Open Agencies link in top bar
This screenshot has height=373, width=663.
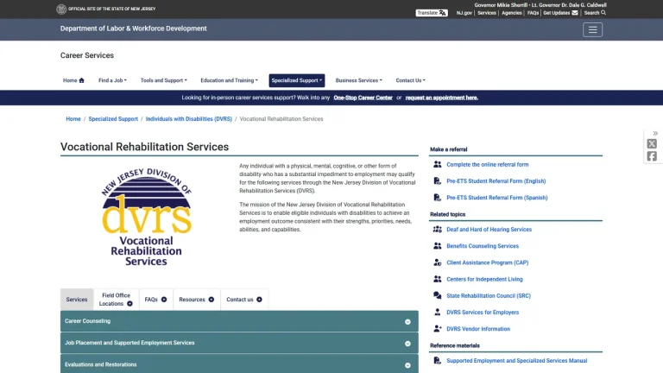point(512,13)
